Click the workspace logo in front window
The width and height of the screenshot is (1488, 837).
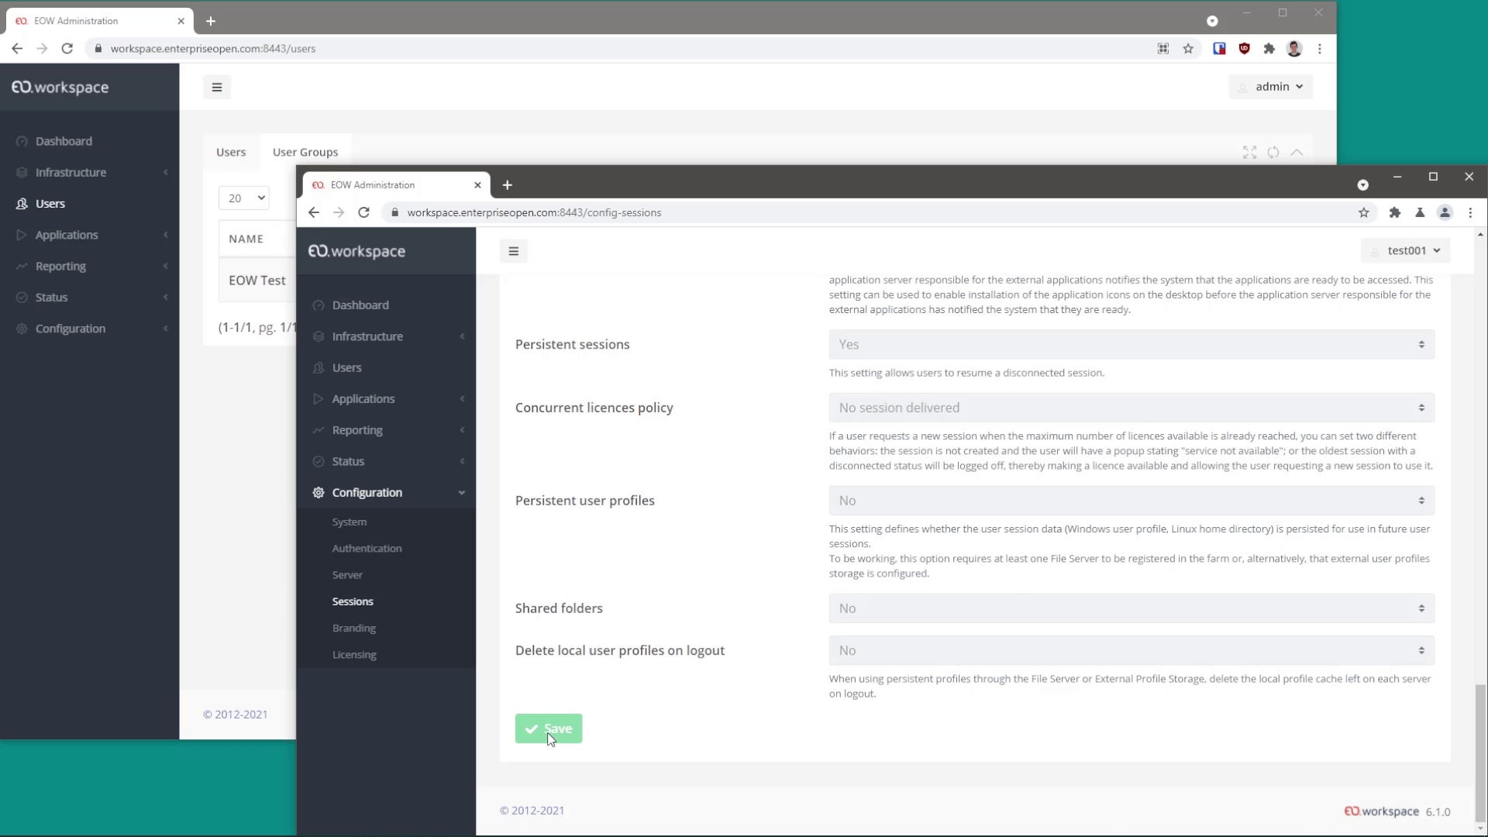tap(356, 251)
